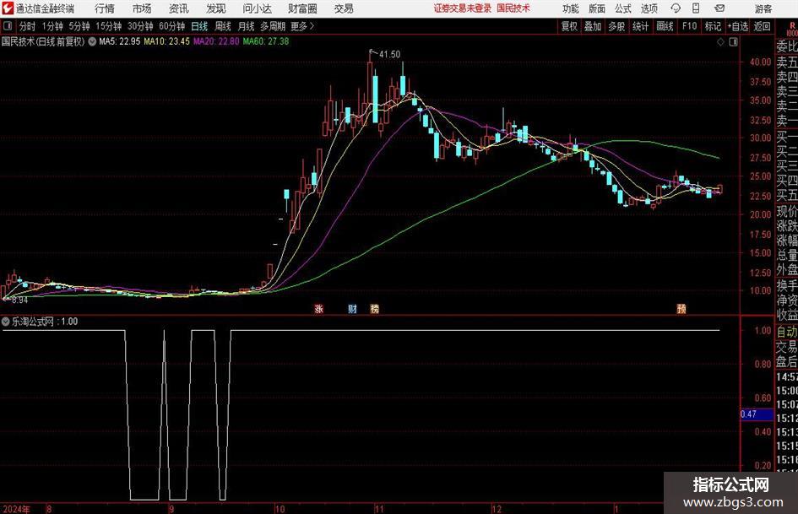Open the 选项 menu
798x514 pixels.
pyautogui.click(x=649, y=8)
